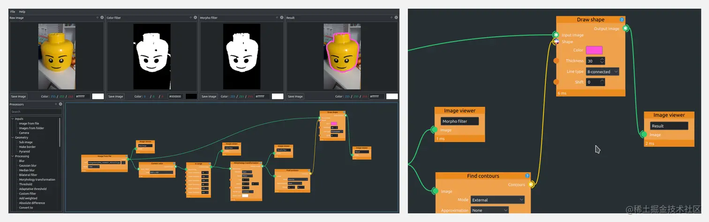Screen dimensions: 709x222
Task: Select Image from file in Processors
Action: (29, 123)
